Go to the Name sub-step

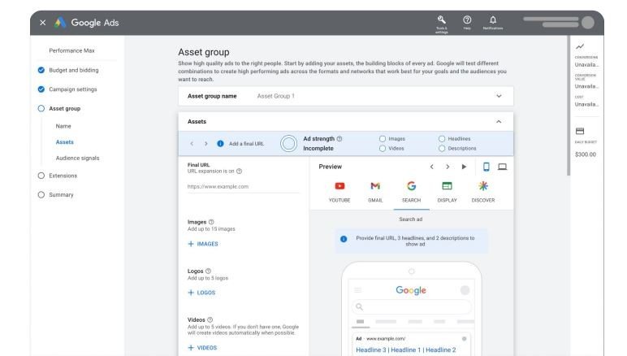63,126
